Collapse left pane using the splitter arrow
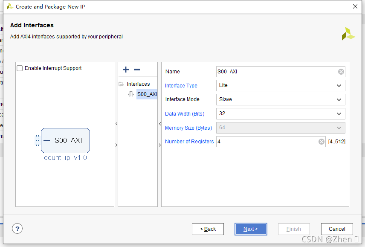Image resolution: width=365 pixels, height=247 pixels. [116, 124]
